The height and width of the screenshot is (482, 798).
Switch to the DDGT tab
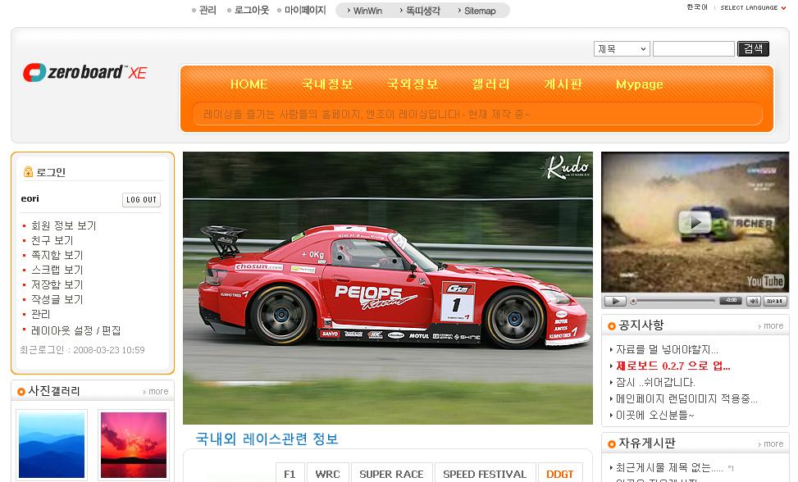[x=560, y=474]
